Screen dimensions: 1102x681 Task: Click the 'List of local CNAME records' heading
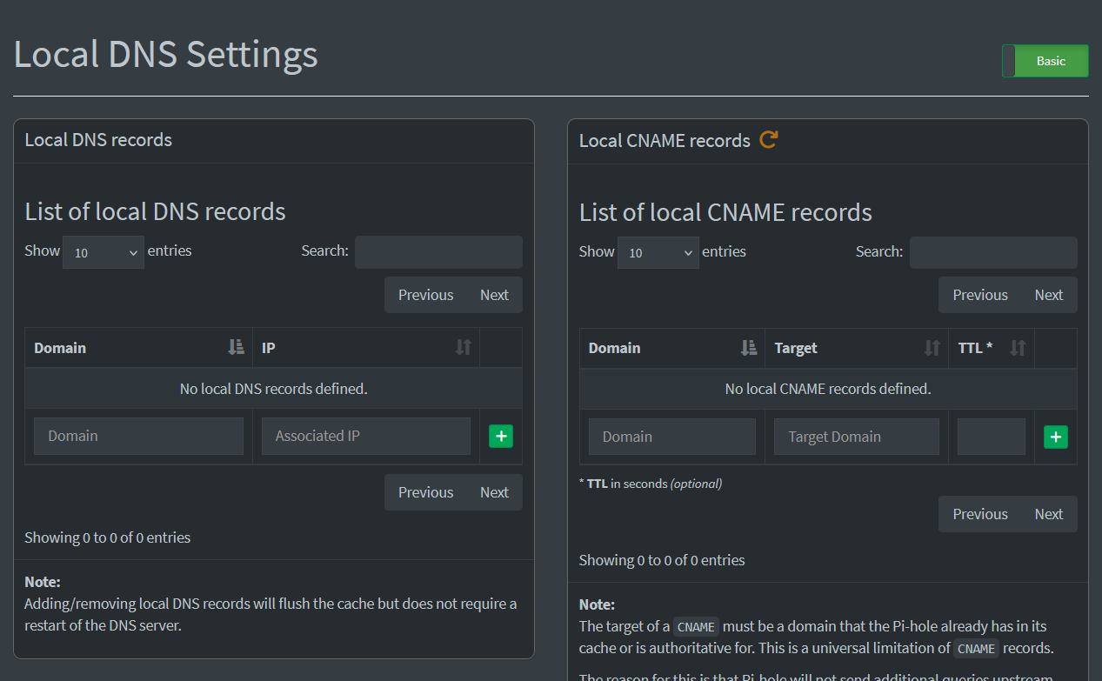point(725,212)
